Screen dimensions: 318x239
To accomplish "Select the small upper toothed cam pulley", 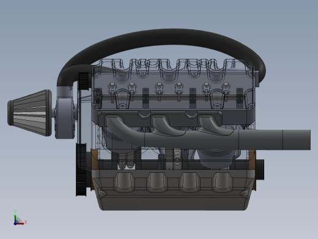I will coord(83,81).
